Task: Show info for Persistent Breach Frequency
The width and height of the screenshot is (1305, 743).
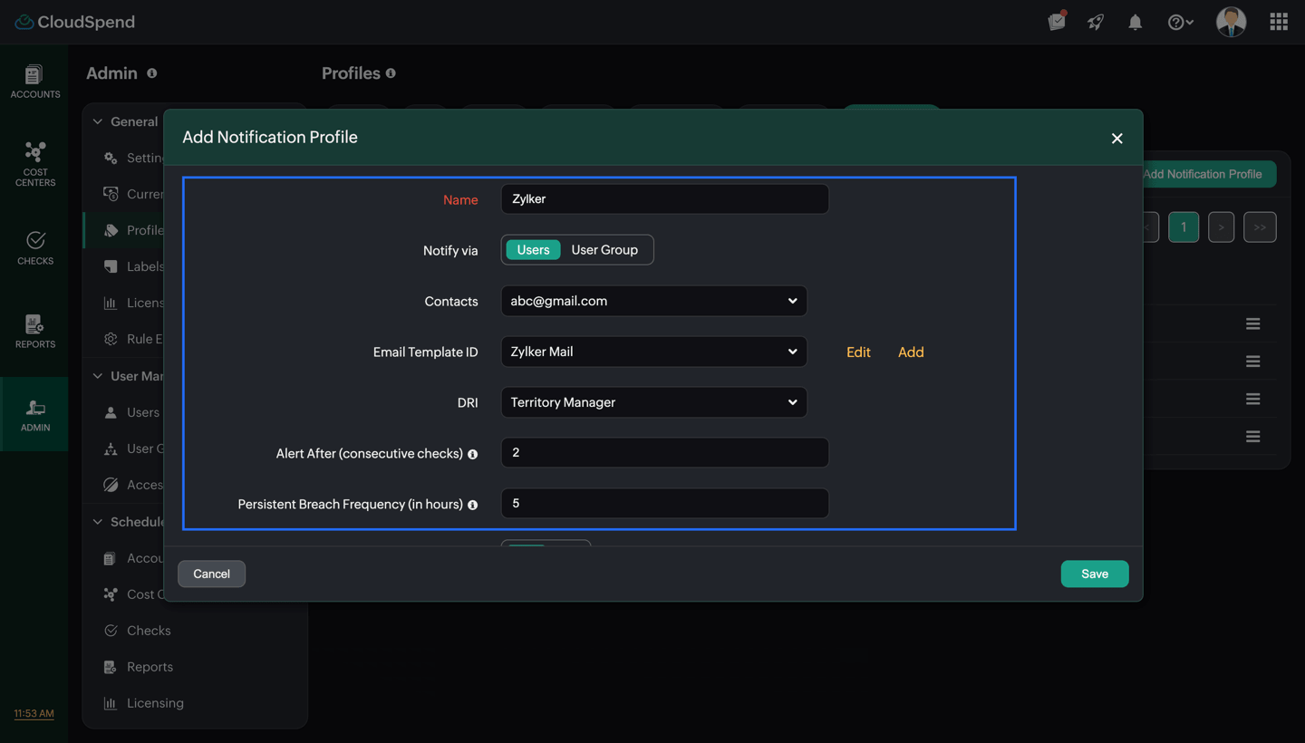Action: [x=472, y=505]
